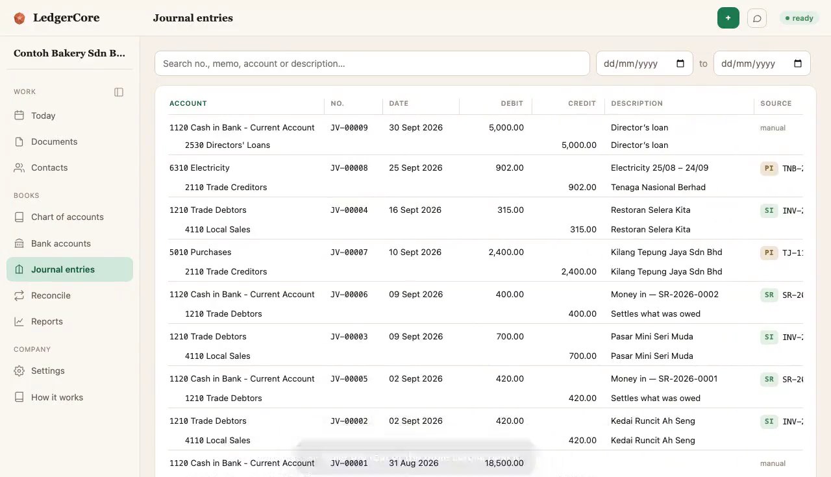
Task: Open Contacts in sidebar
Action: (x=69, y=167)
